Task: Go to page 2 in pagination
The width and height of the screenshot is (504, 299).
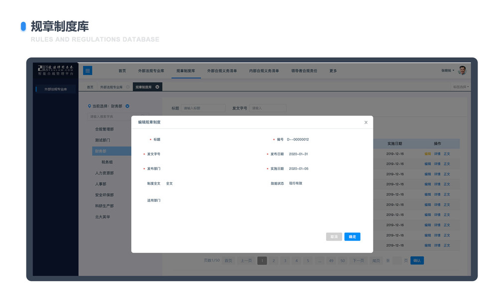Action: tap(274, 261)
